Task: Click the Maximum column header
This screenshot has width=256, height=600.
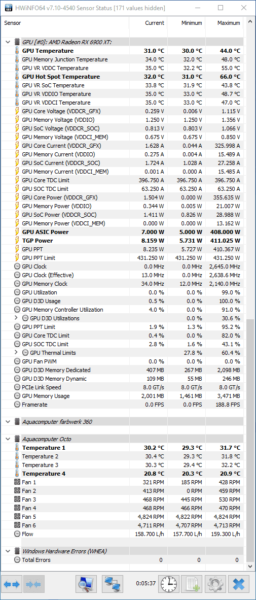Action: (x=224, y=23)
